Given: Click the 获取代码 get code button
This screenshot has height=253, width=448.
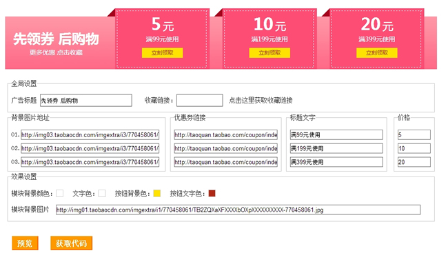Looking at the screenshot, I should [71, 243].
